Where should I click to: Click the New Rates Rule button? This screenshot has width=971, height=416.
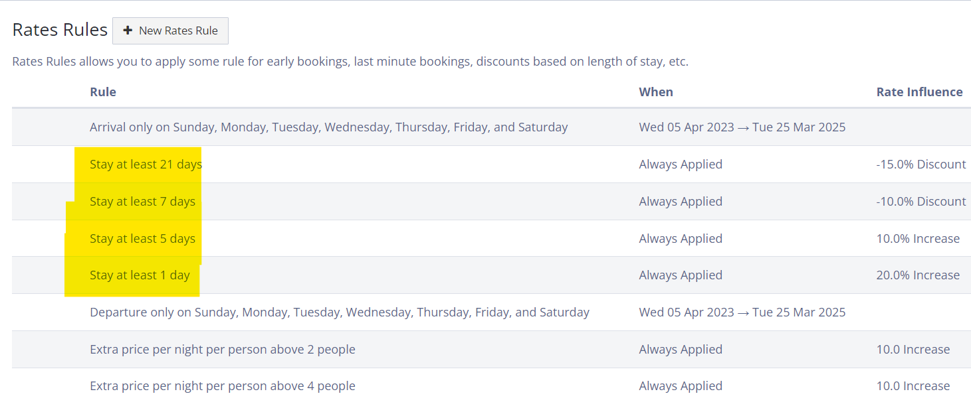tap(170, 31)
